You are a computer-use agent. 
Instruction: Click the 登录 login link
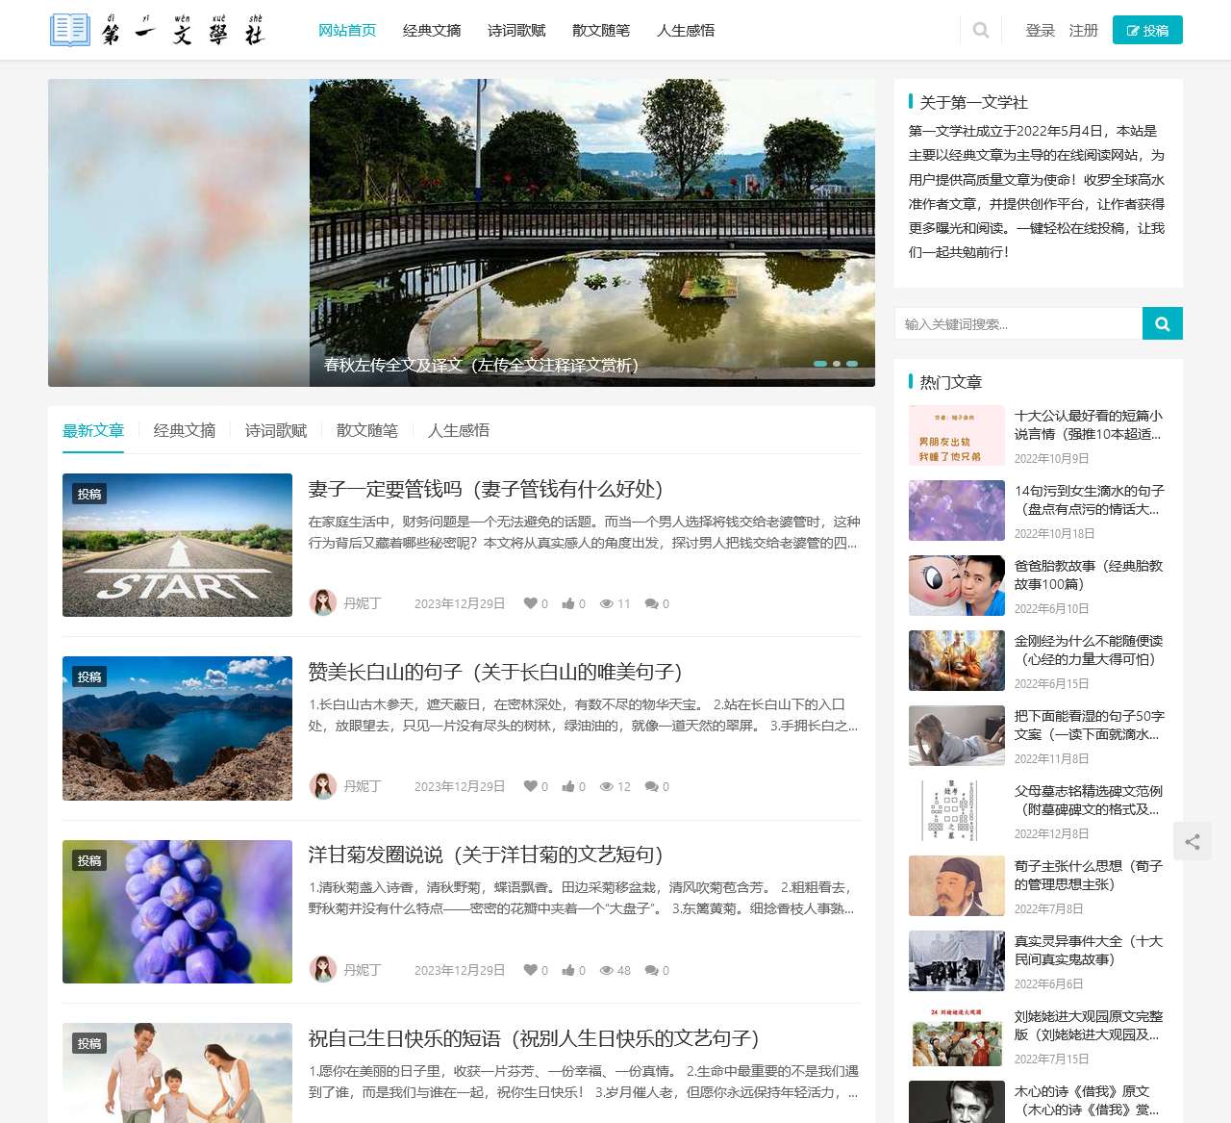pyautogui.click(x=1041, y=31)
